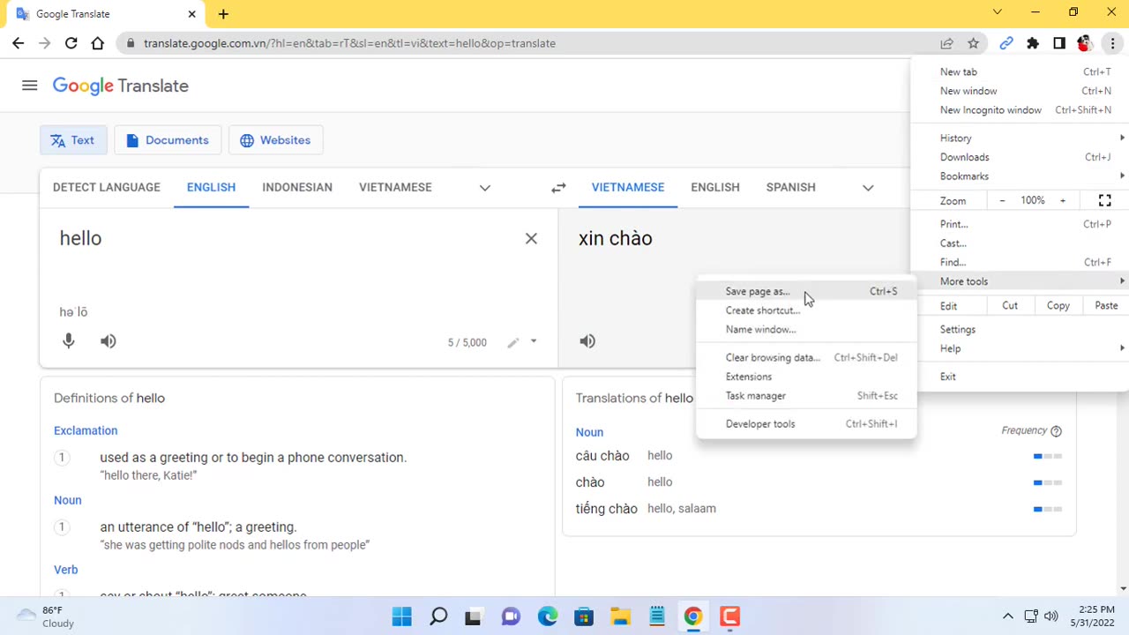Expand more target languages chevron
Image resolution: width=1129 pixels, height=635 pixels.
pyautogui.click(x=868, y=188)
